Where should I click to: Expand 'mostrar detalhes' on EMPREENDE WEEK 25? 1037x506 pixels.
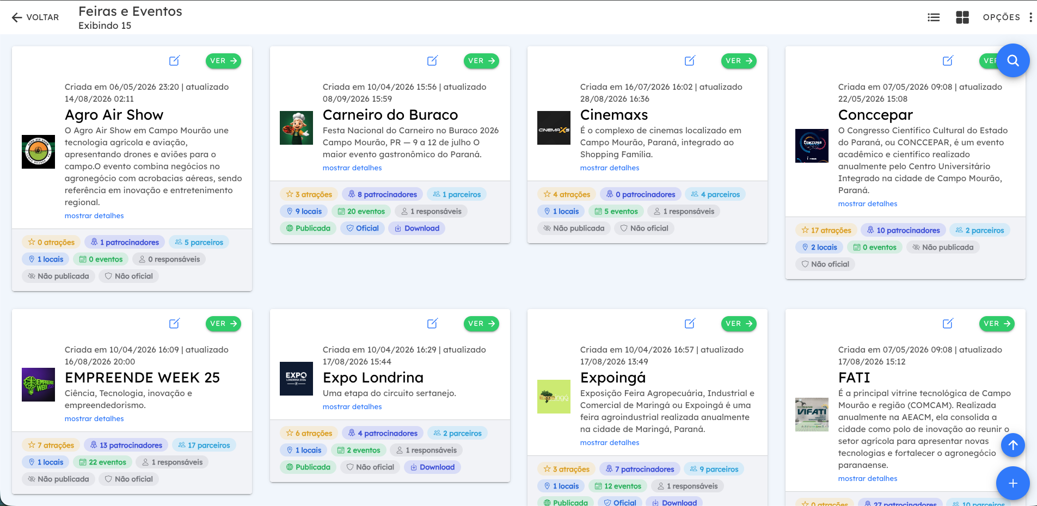click(94, 419)
